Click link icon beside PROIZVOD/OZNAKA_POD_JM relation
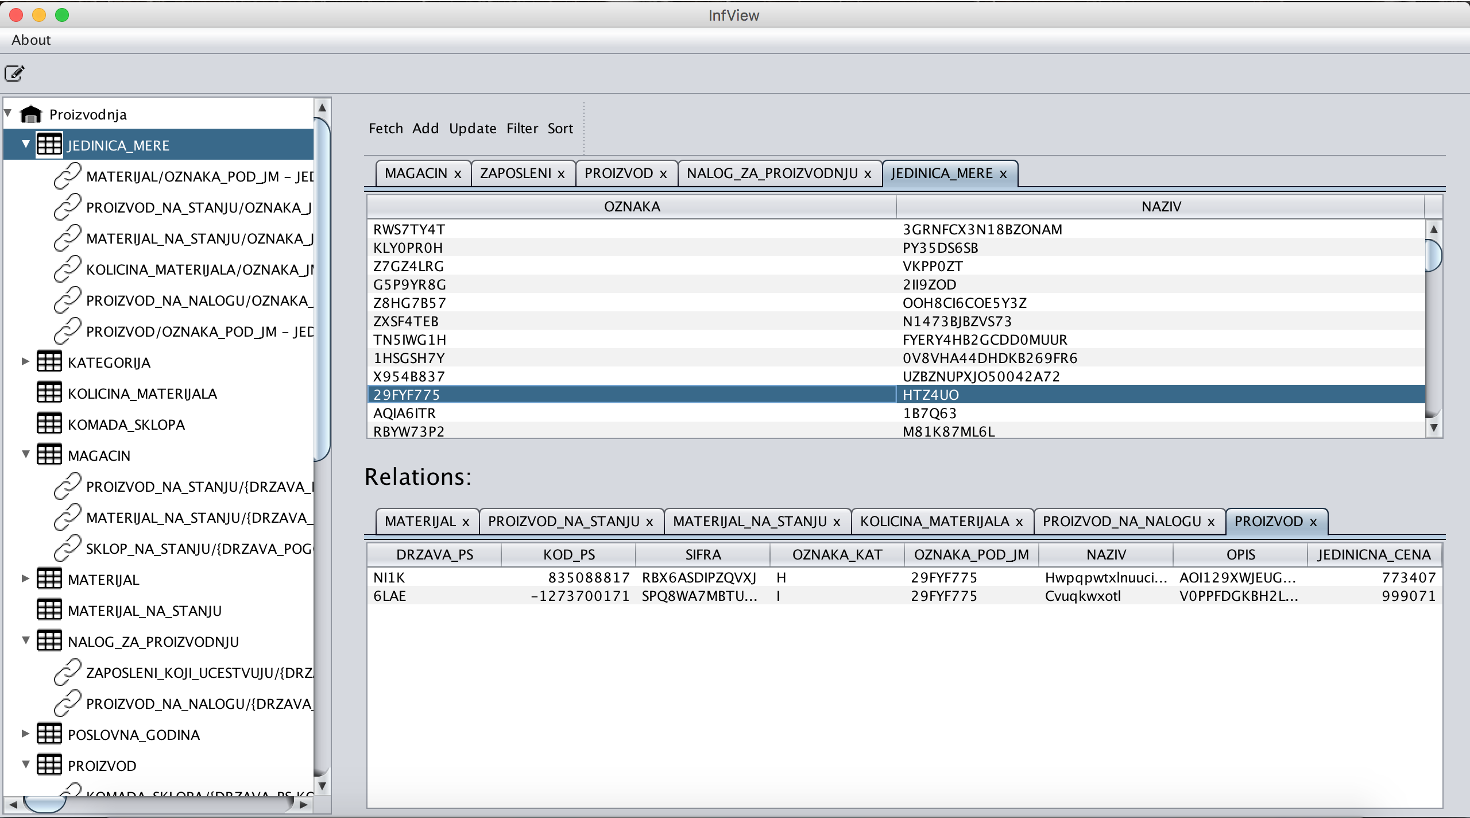Viewport: 1470px width, 818px height. coord(67,331)
